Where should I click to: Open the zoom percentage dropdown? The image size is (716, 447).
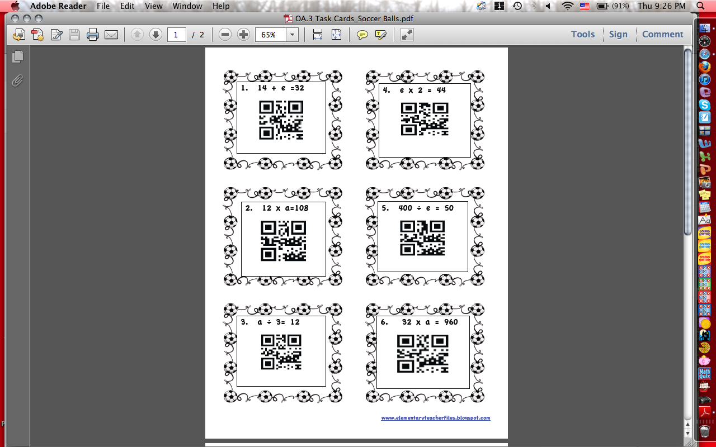click(x=292, y=34)
